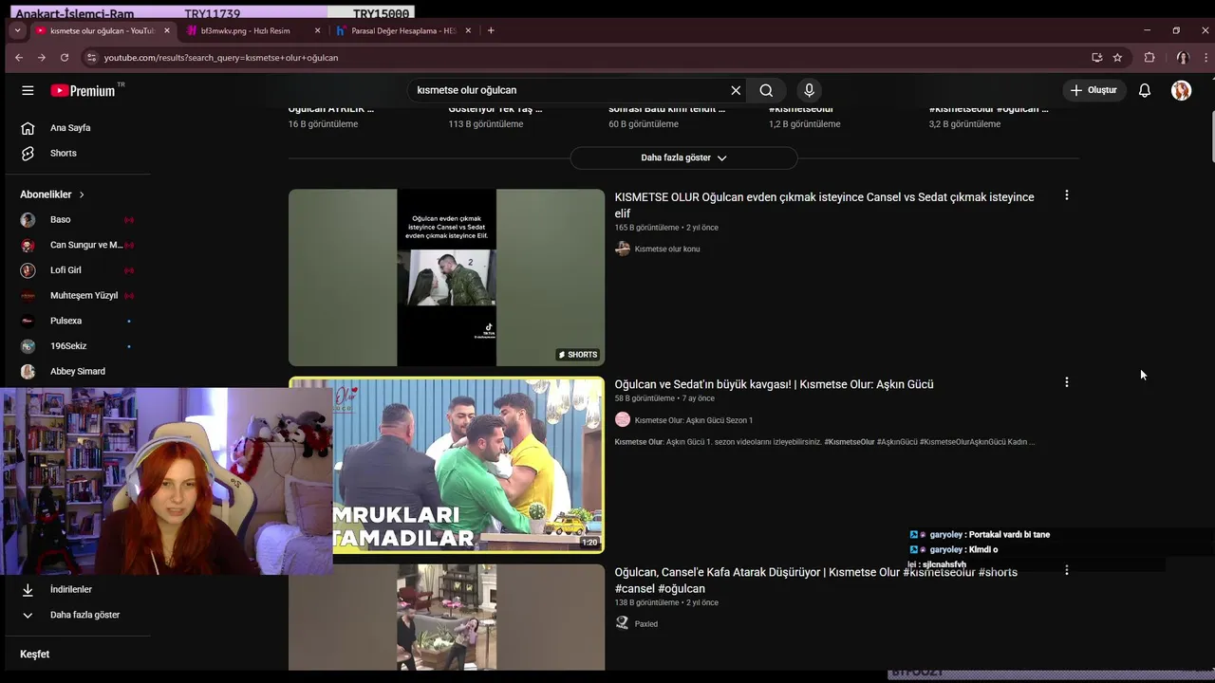The image size is (1215, 683).
Task: Open notifications bell
Action: pyautogui.click(x=1145, y=90)
